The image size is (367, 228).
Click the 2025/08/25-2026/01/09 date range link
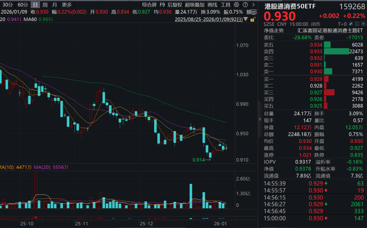pos(209,19)
